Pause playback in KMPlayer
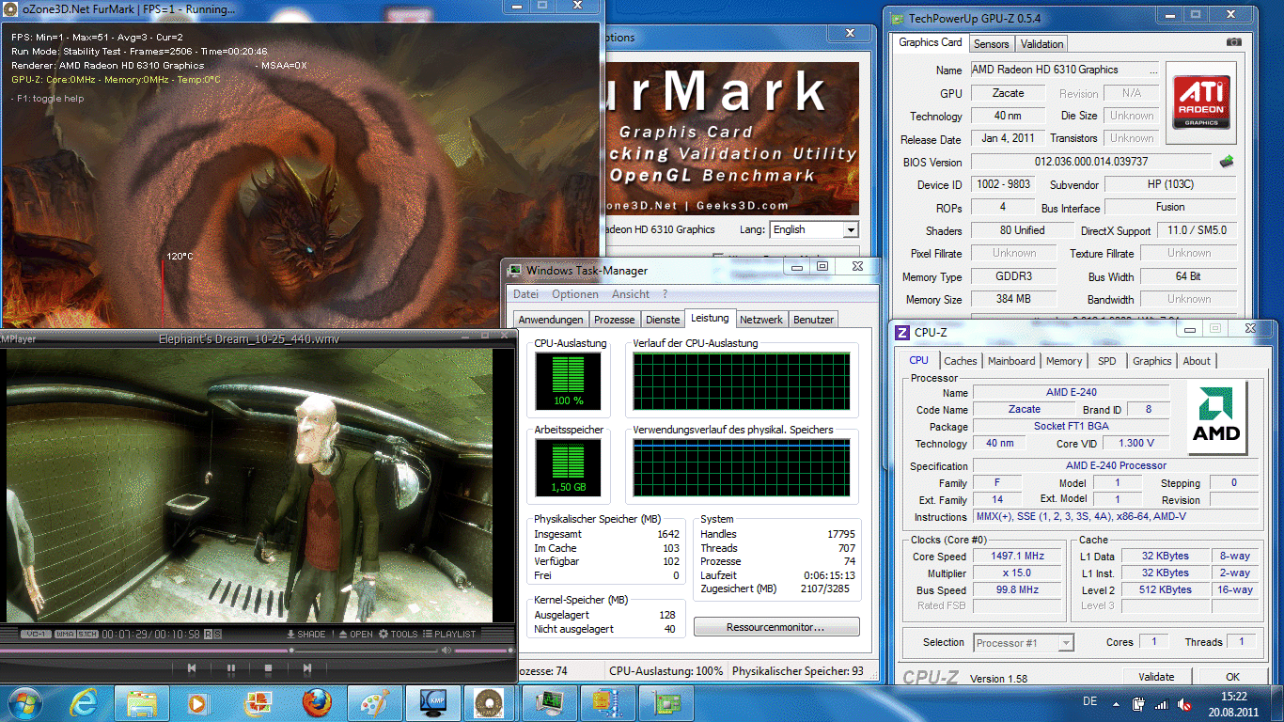 [230, 668]
